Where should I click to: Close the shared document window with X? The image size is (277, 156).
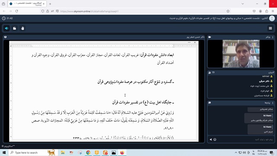coord(195,42)
